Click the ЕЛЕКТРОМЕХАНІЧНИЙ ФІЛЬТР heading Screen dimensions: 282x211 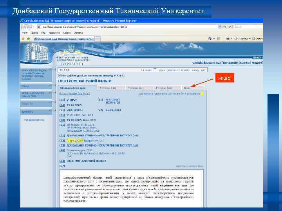85,81
